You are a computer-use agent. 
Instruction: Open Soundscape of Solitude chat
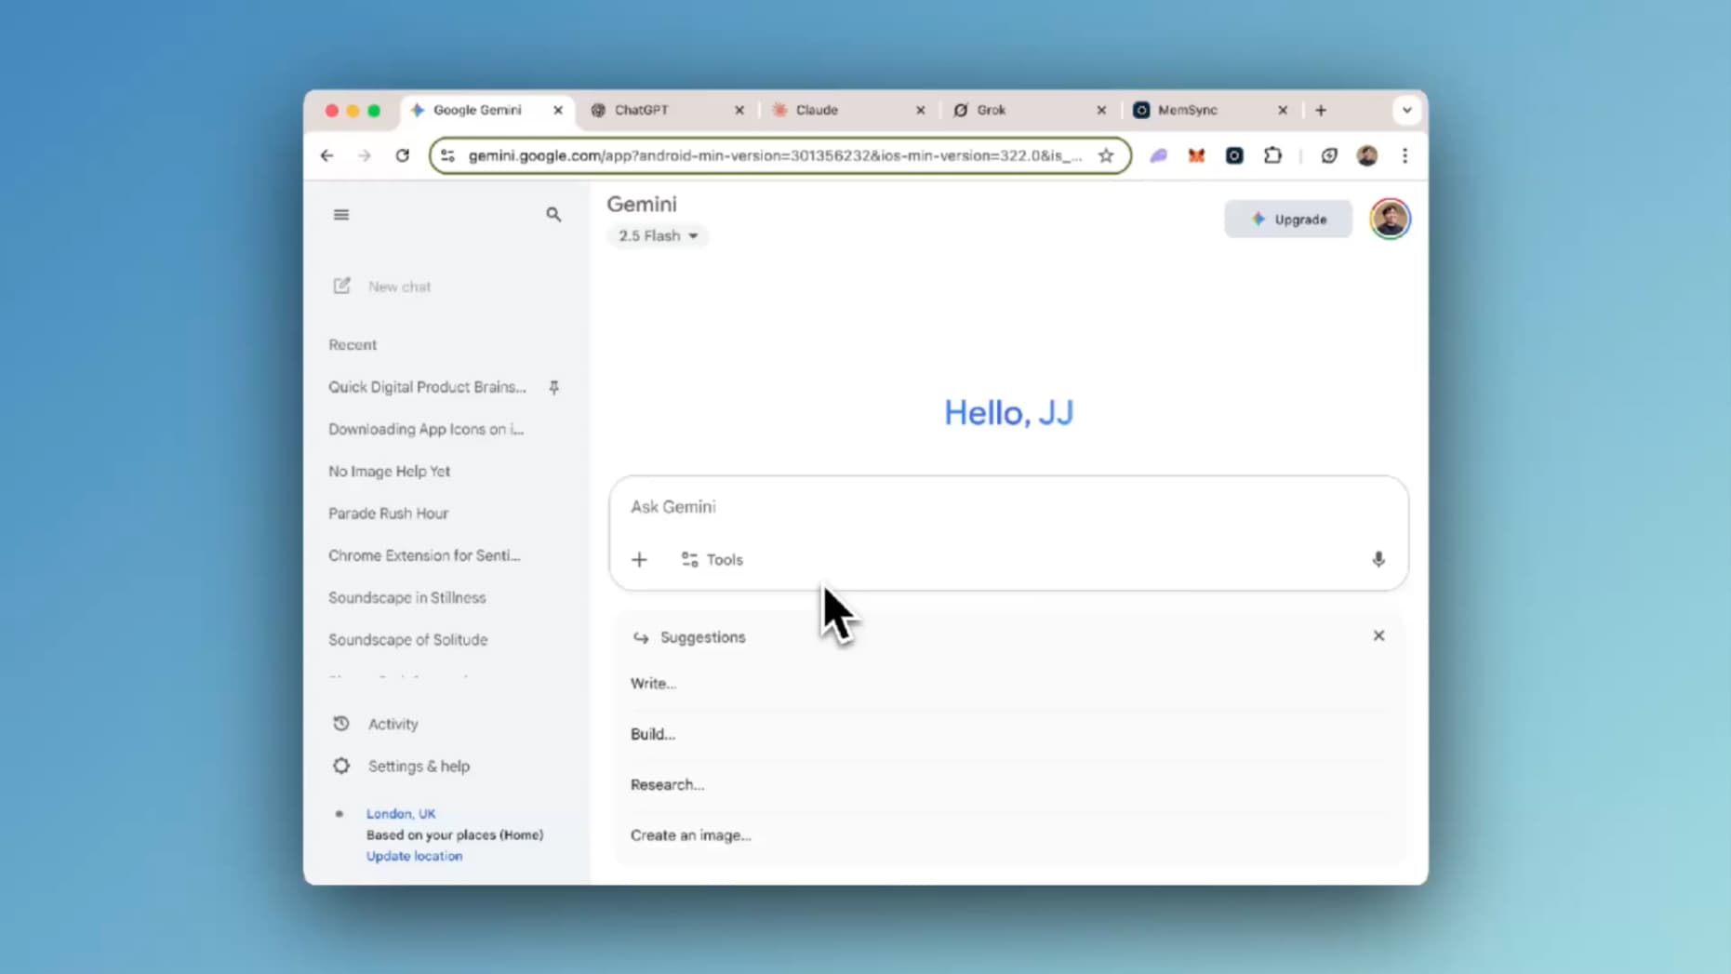pyautogui.click(x=407, y=640)
